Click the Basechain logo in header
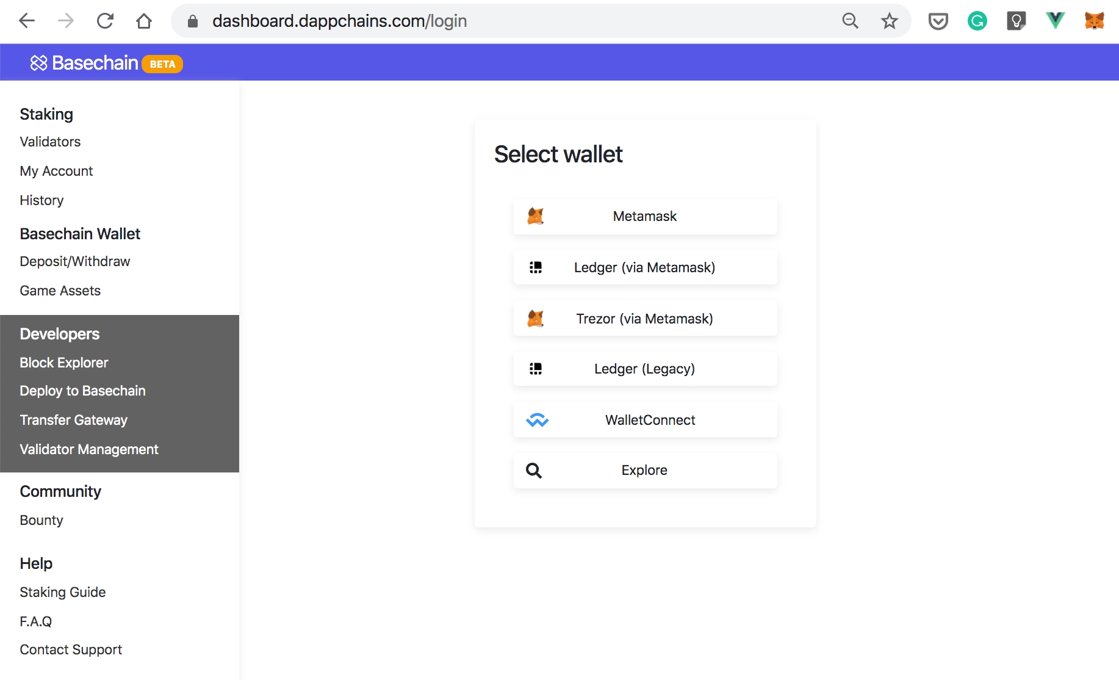 pyautogui.click(x=85, y=63)
